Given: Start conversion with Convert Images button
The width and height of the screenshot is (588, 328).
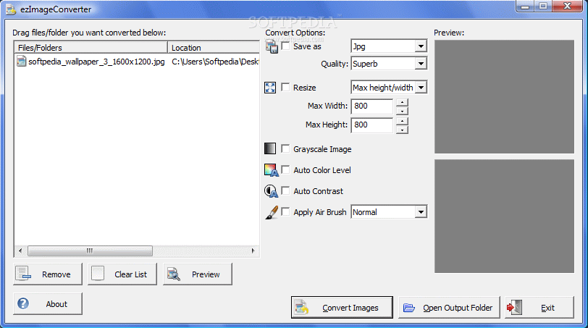Looking at the screenshot, I should click(x=342, y=308).
